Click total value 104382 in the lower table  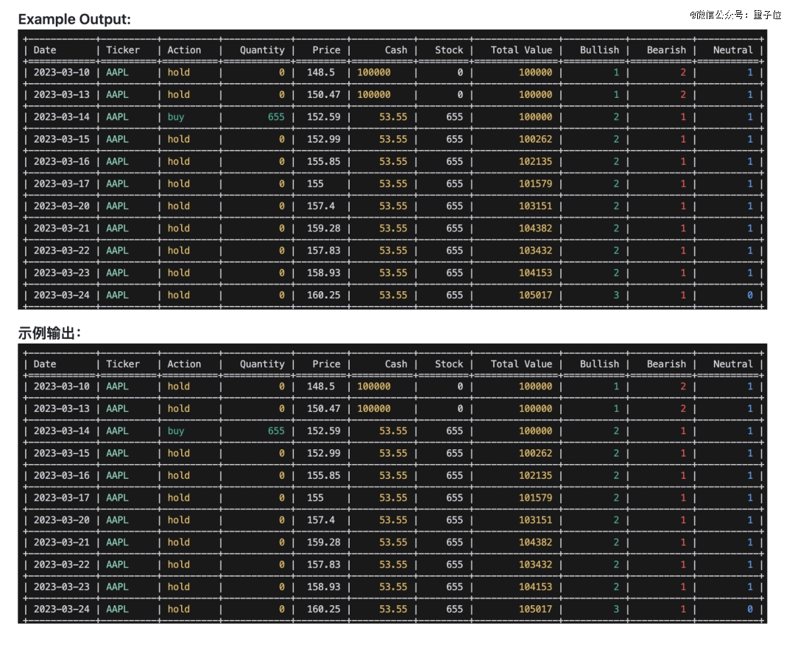click(535, 542)
